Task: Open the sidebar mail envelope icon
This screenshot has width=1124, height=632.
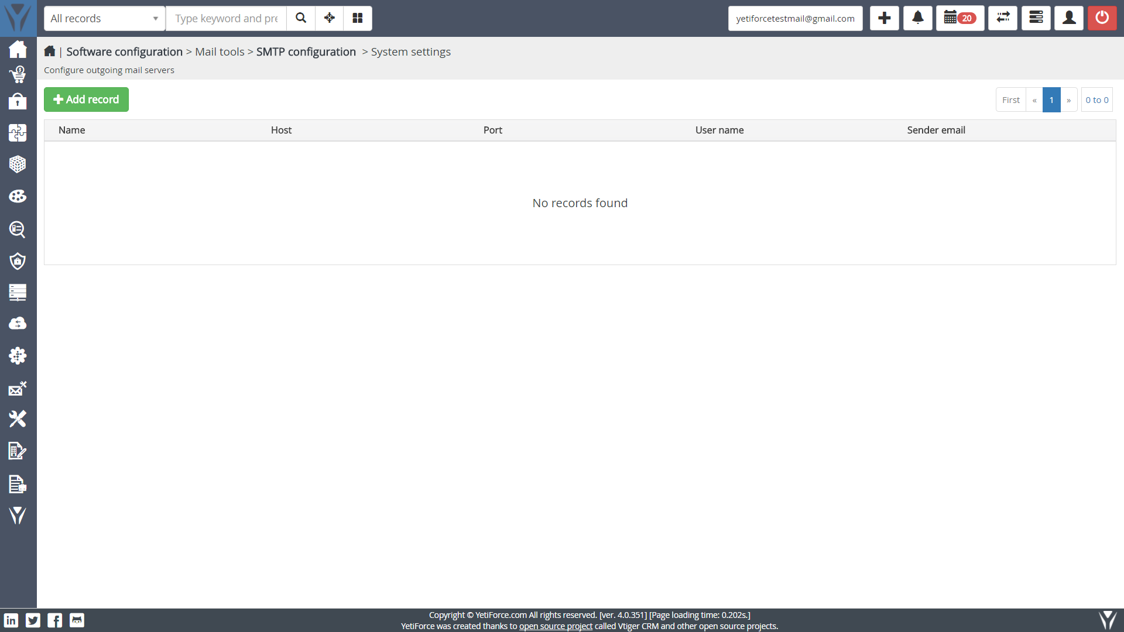Action: click(x=18, y=389)
